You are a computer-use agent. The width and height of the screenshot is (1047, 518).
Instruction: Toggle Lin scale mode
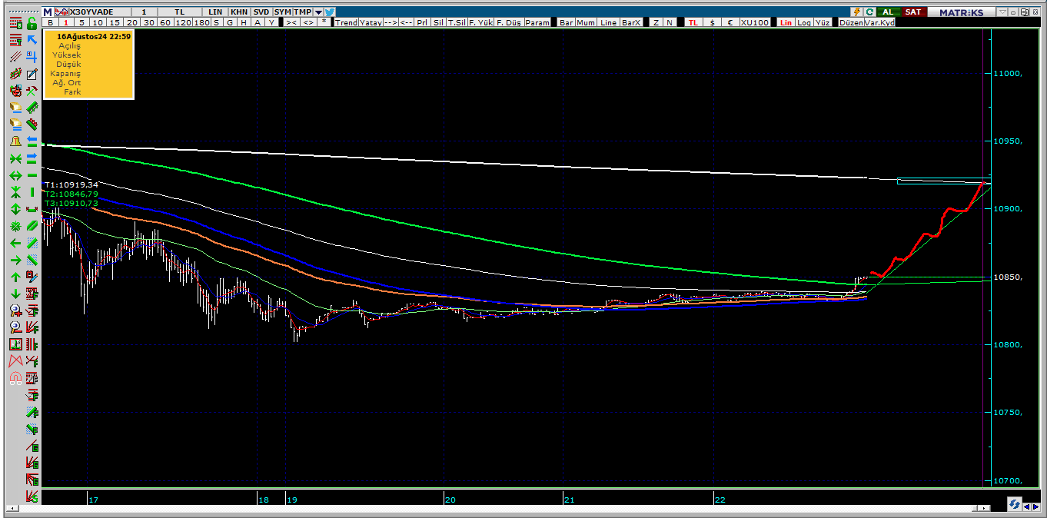tap(786, 22)
